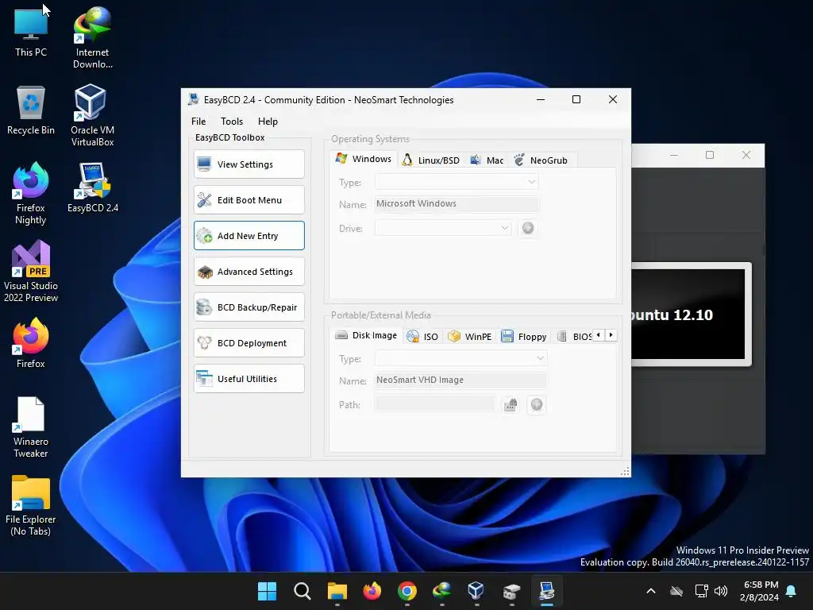Image resolution: width=813 pixels, height=610 pixels.
Task: Open BCD Deployment
Action: click(x=249, y=343)
